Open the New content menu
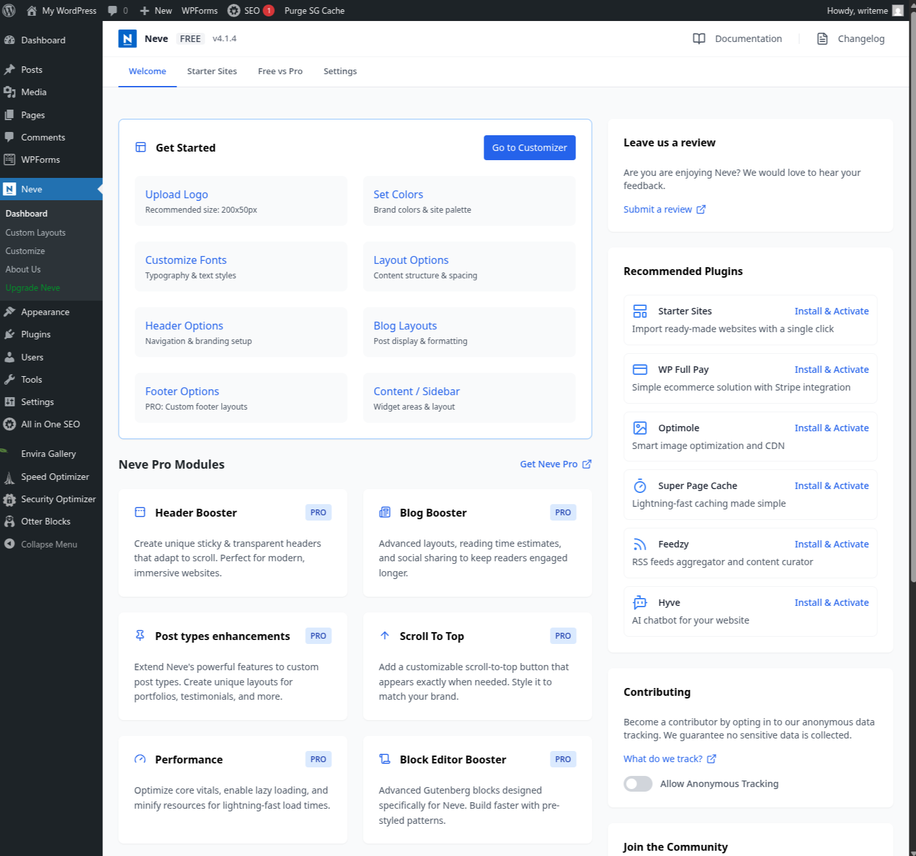Screen dimensions: 916x856 pos(156,11)
